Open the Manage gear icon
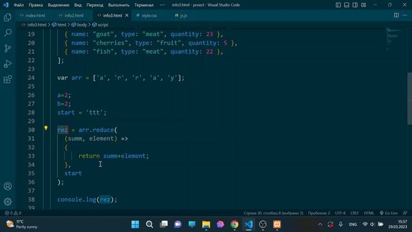The image size is (412, 232). 8,202
